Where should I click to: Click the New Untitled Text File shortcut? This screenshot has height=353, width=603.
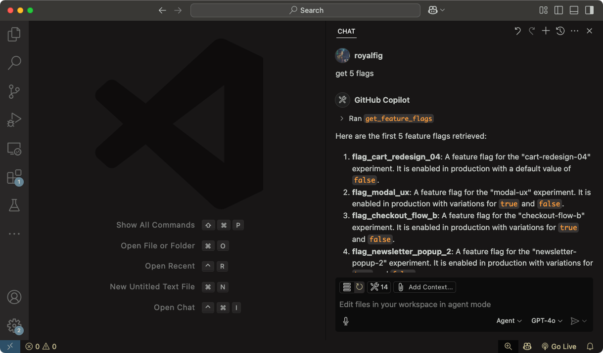(x=169, y=287)
